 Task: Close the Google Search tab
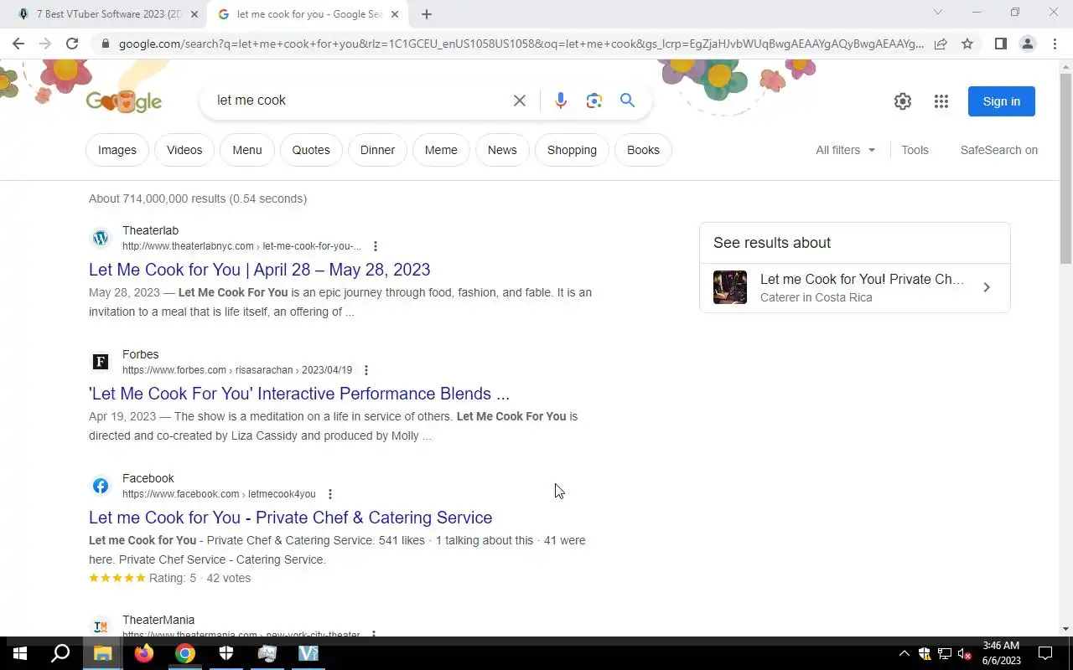coord(395,14)
